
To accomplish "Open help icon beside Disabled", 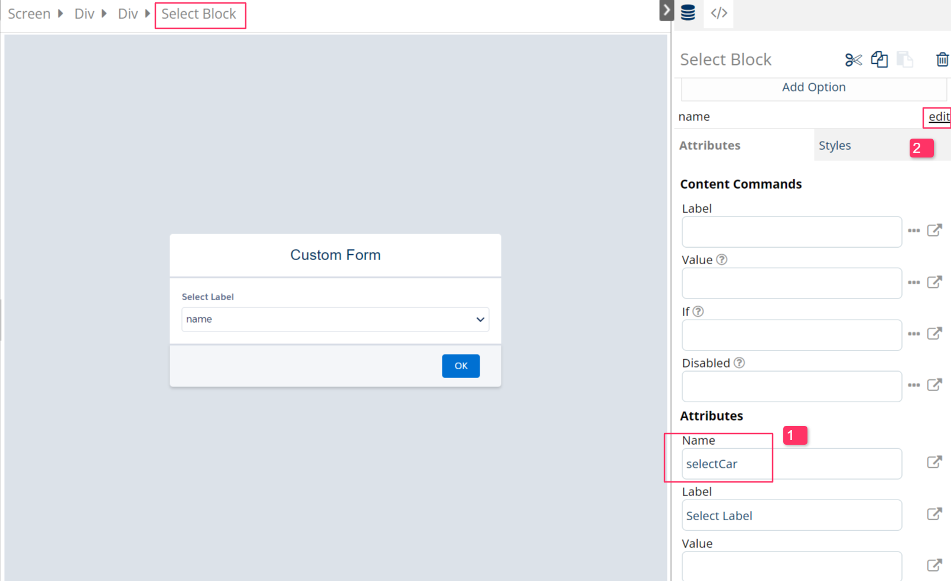I will [739, 363].
